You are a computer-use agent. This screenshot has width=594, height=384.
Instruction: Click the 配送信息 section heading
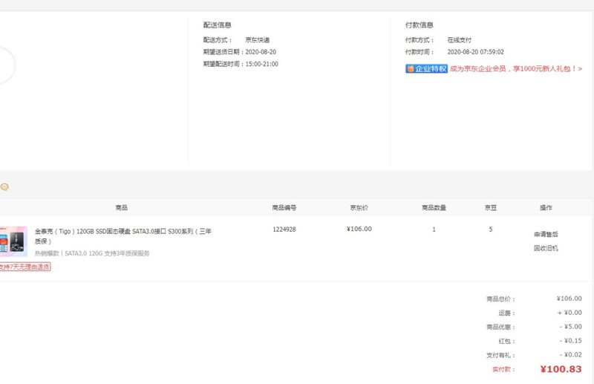tap(217, 25)
